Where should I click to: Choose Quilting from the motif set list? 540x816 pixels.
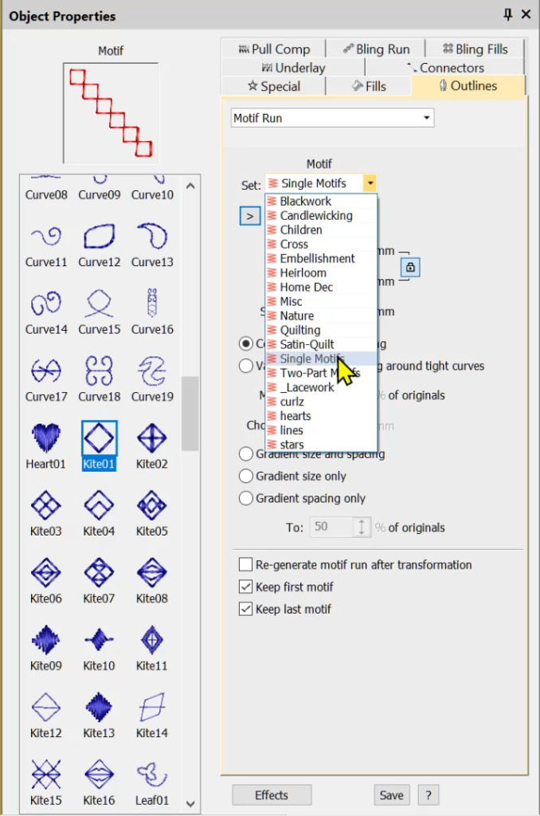(300, 330)
